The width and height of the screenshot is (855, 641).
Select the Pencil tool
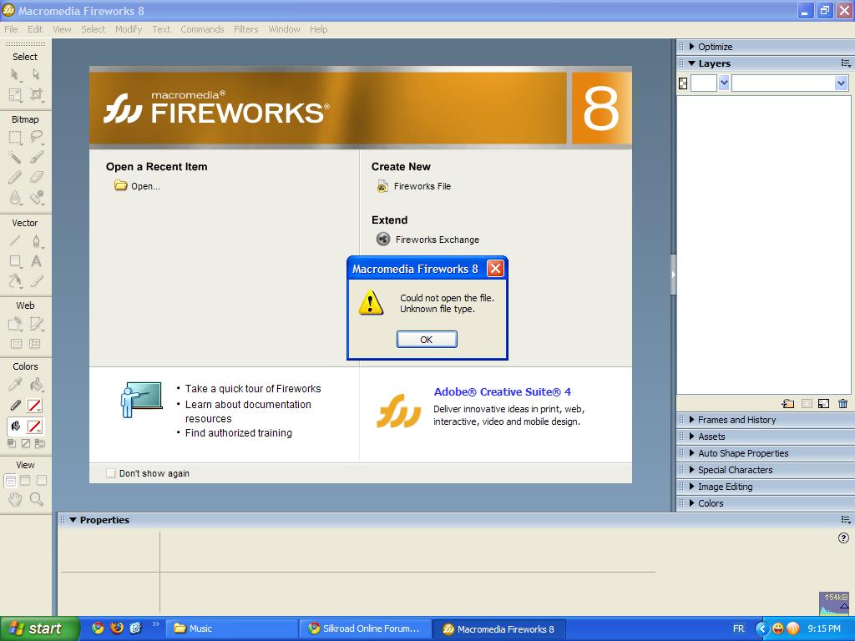[15, 177]
